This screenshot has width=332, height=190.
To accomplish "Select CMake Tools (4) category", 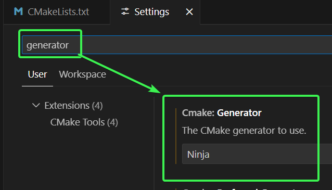I will tap(84, 122).
